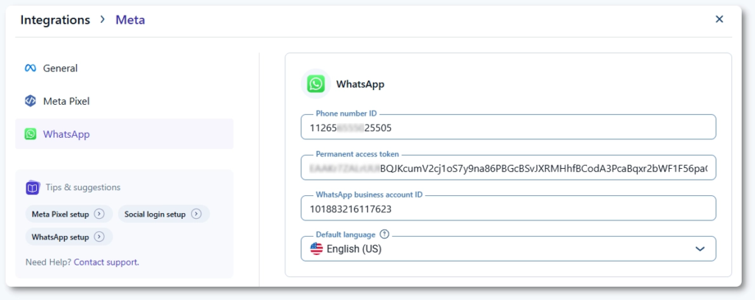Click the arrow icon next to Social login setup
Viewport: 755px width, 300px height.
tap(196, 214)
